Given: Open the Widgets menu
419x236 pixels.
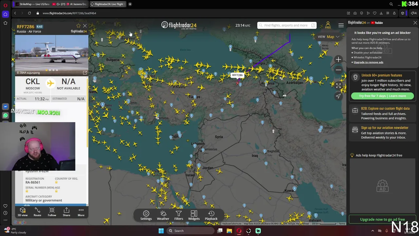Looking at the screenshot, I should [x=194, y=215].
